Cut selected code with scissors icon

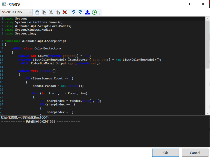click(51, 12)
